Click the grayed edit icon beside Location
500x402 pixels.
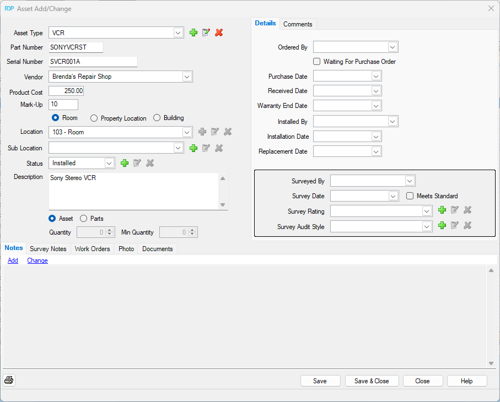(215, 132)
